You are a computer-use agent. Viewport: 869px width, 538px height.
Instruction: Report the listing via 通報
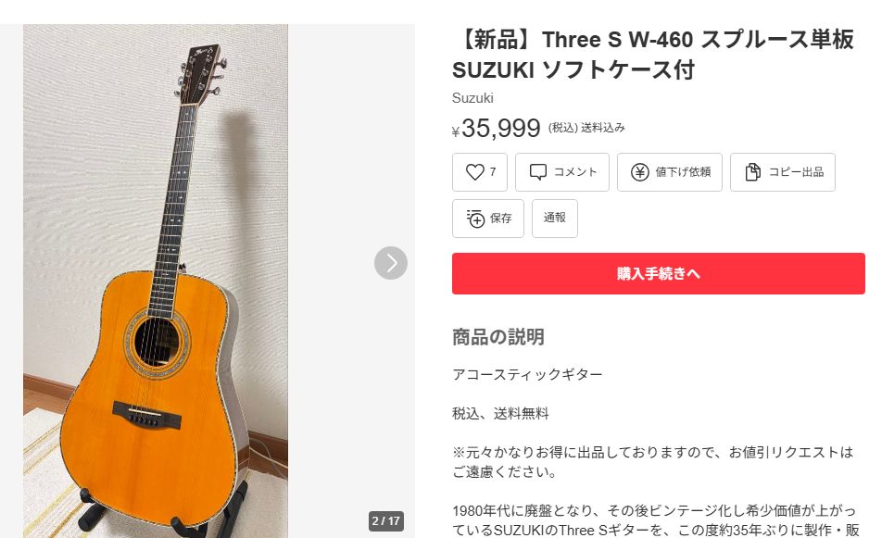coord(555,219)
